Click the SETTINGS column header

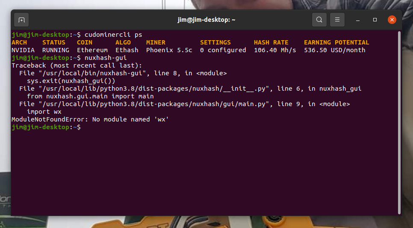coord(215,42)
